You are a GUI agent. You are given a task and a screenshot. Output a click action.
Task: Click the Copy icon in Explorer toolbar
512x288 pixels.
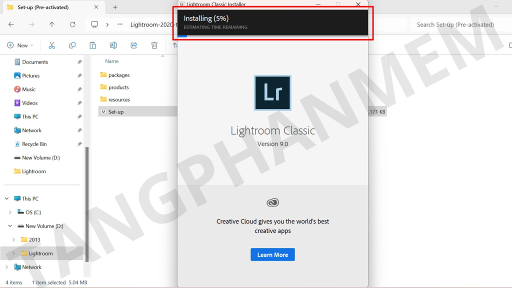click(x=72, y=45)
